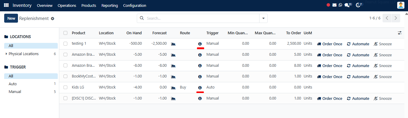Click info icon in DISC1 row
The height and width of the screenshot is (118, 408).
200,98
